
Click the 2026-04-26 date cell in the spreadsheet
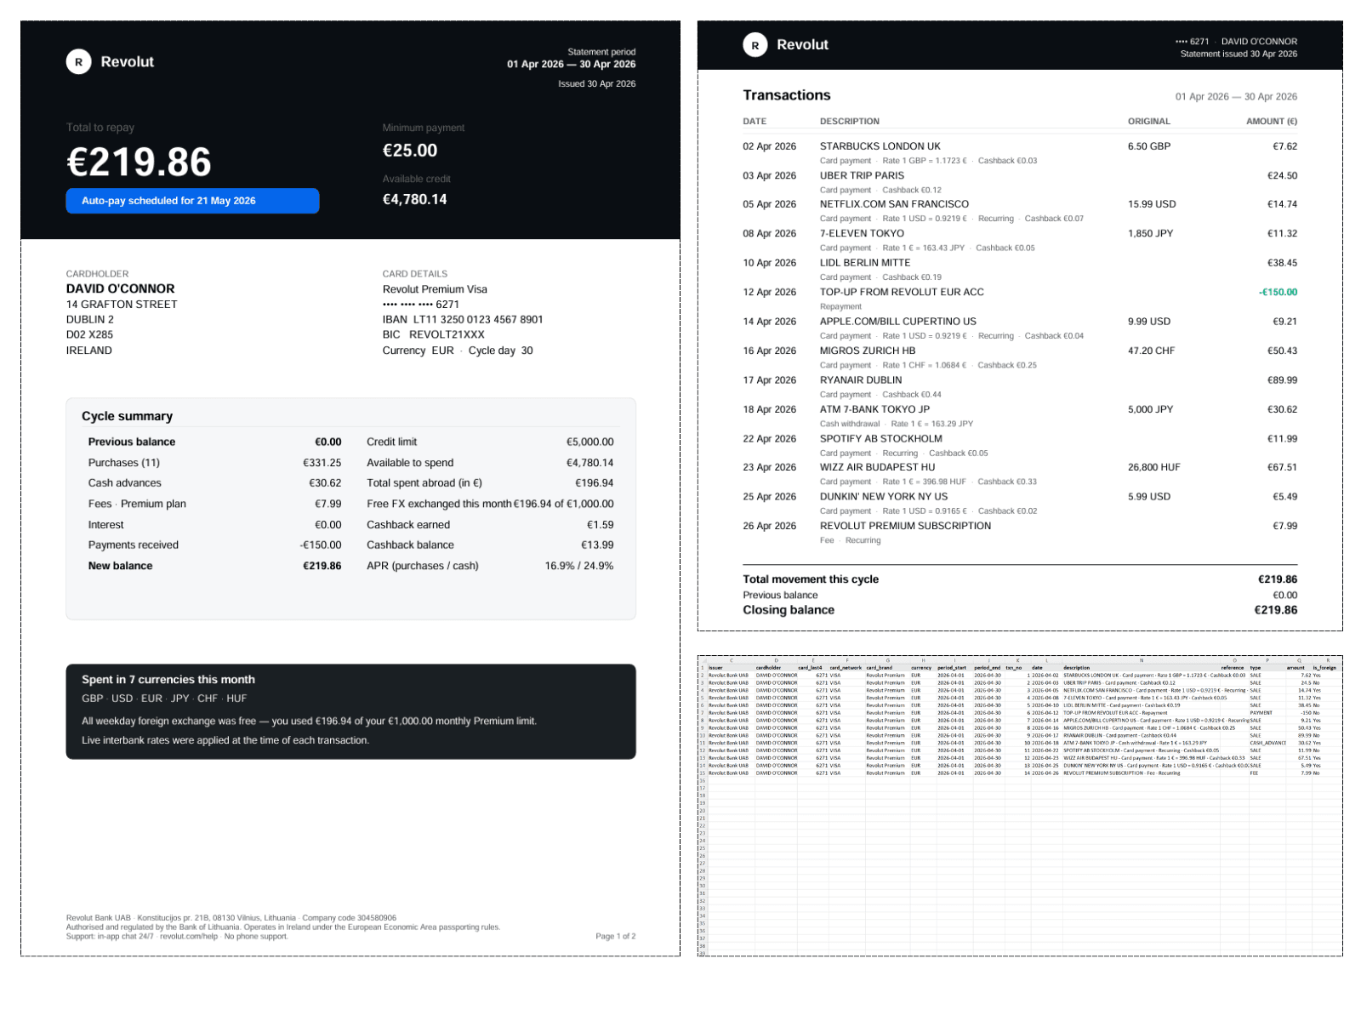click(x=1045, y=773)
